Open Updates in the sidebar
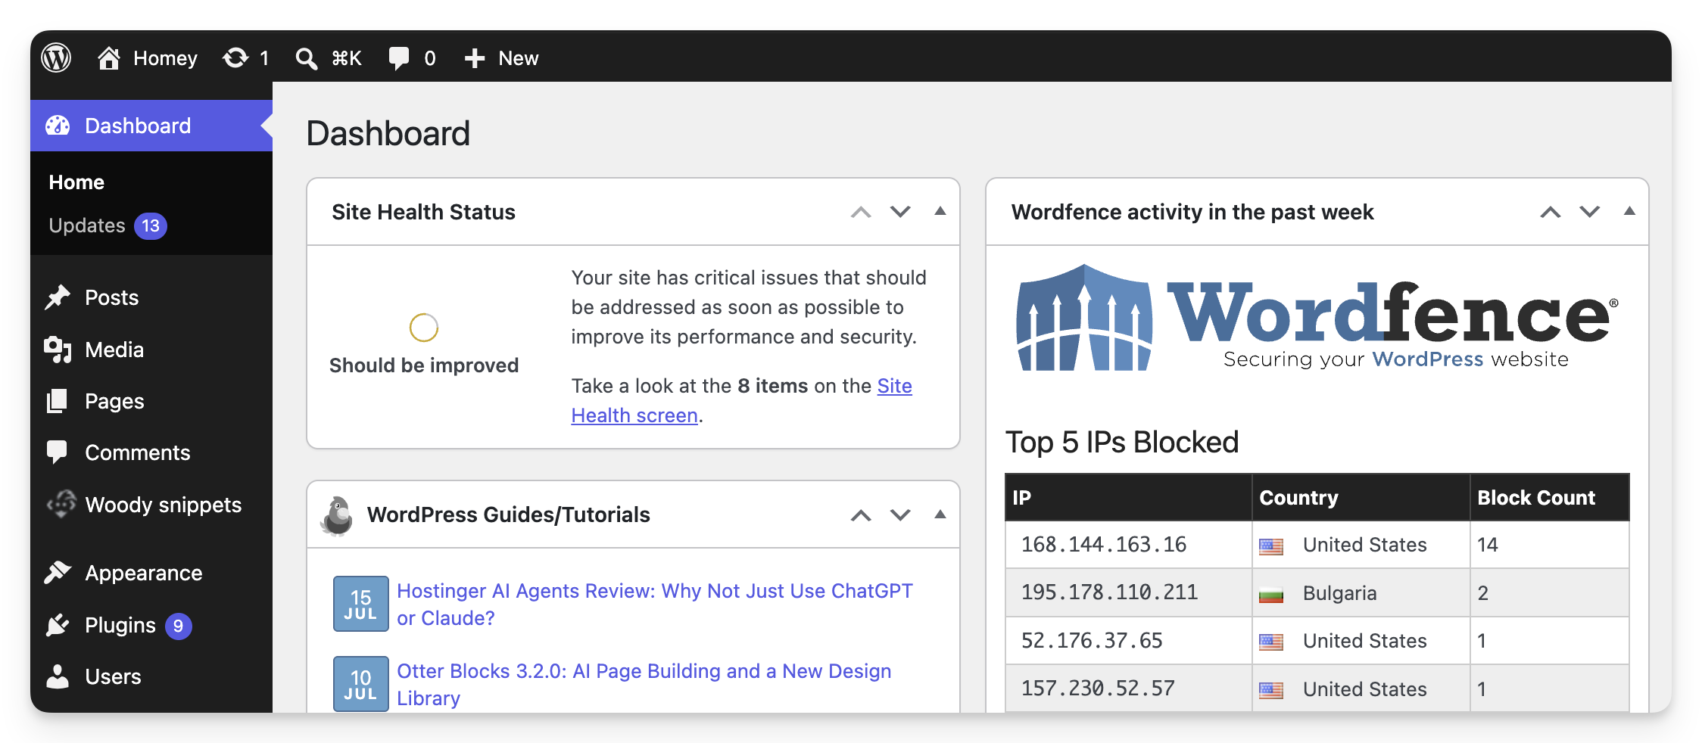1702x743 pixels. tap(87, 225)
